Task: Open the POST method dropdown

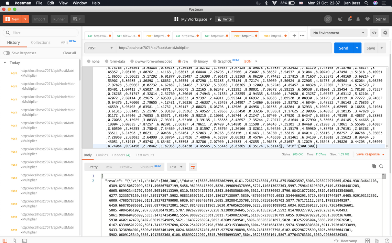Action: click(x=100, y=48)
